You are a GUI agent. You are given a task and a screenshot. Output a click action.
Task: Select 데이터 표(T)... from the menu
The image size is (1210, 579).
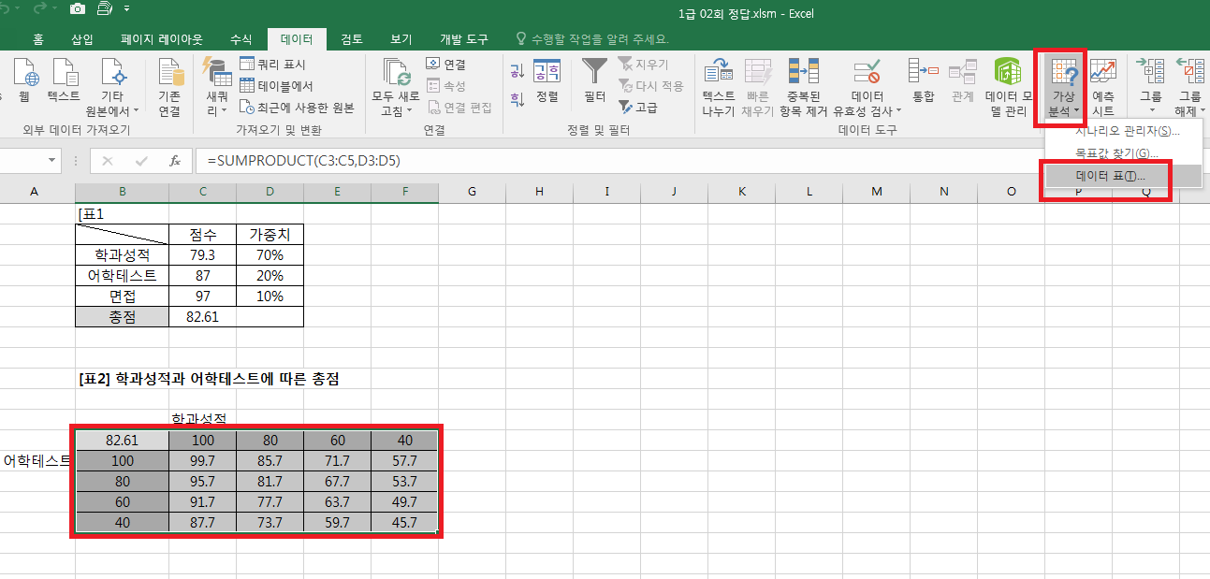pos(1110,175)
